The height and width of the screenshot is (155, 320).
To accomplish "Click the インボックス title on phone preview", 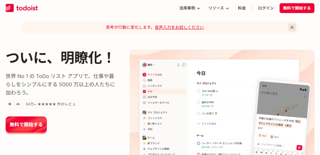I will point(269,93).
